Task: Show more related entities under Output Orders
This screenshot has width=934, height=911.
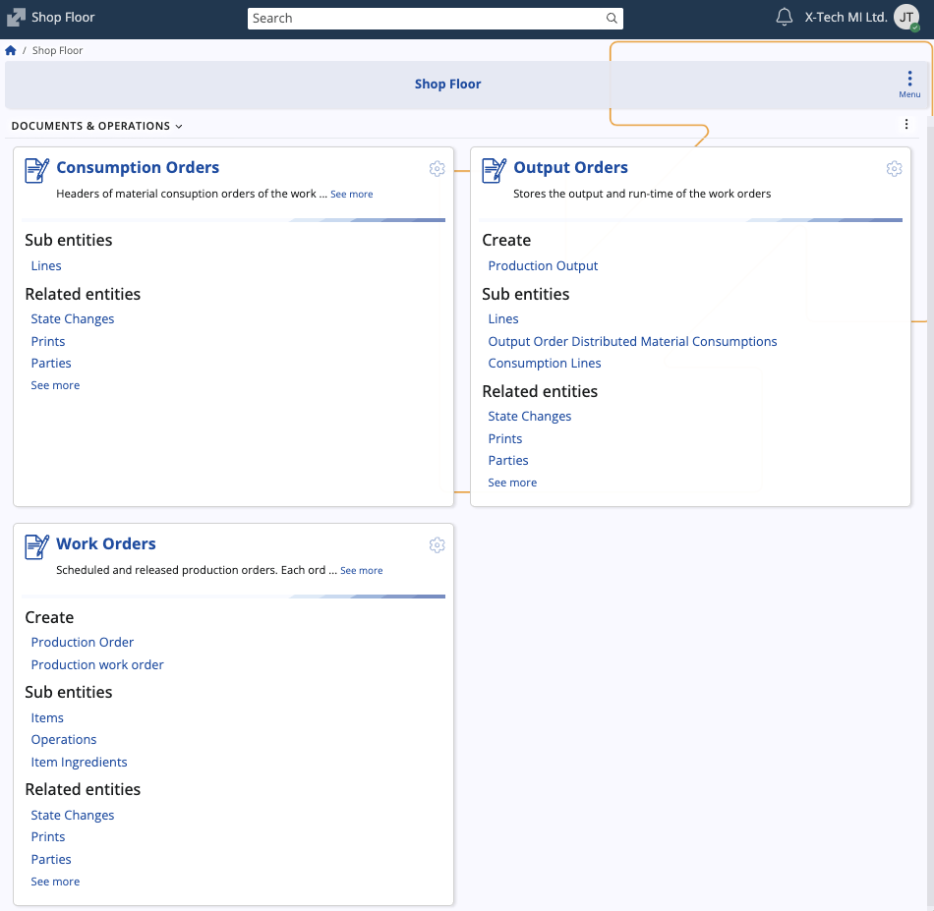Action: coord(512,483)
